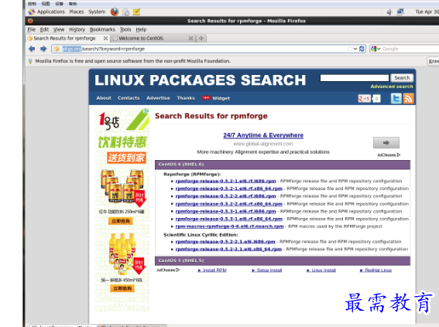Open the 24/7 Anytime & Everywhere ad link
439x327 pixels.
pyautogui.click(x=263, y=135)
